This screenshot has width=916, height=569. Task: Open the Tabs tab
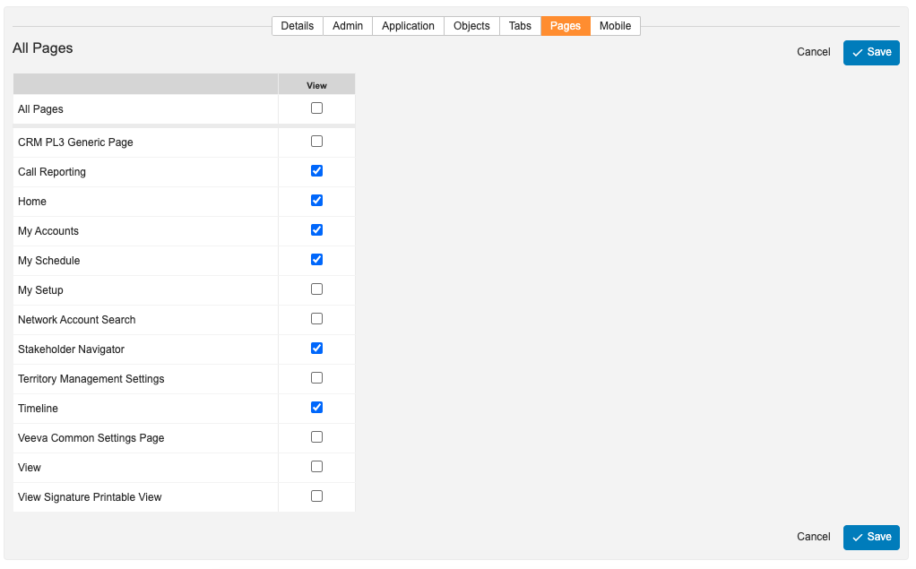pos(520,26)
